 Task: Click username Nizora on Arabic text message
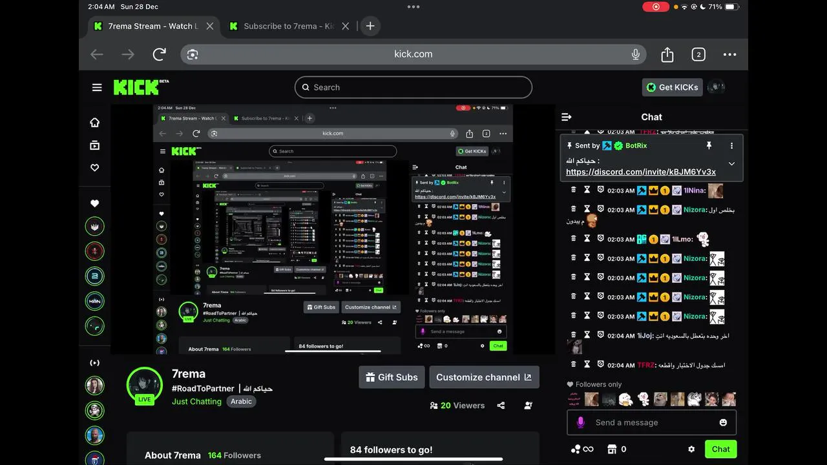coord(695,210)
